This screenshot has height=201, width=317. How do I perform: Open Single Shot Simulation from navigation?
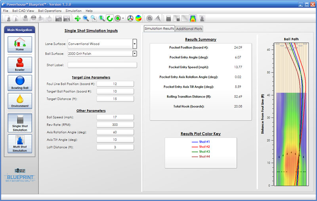(20, 123)
